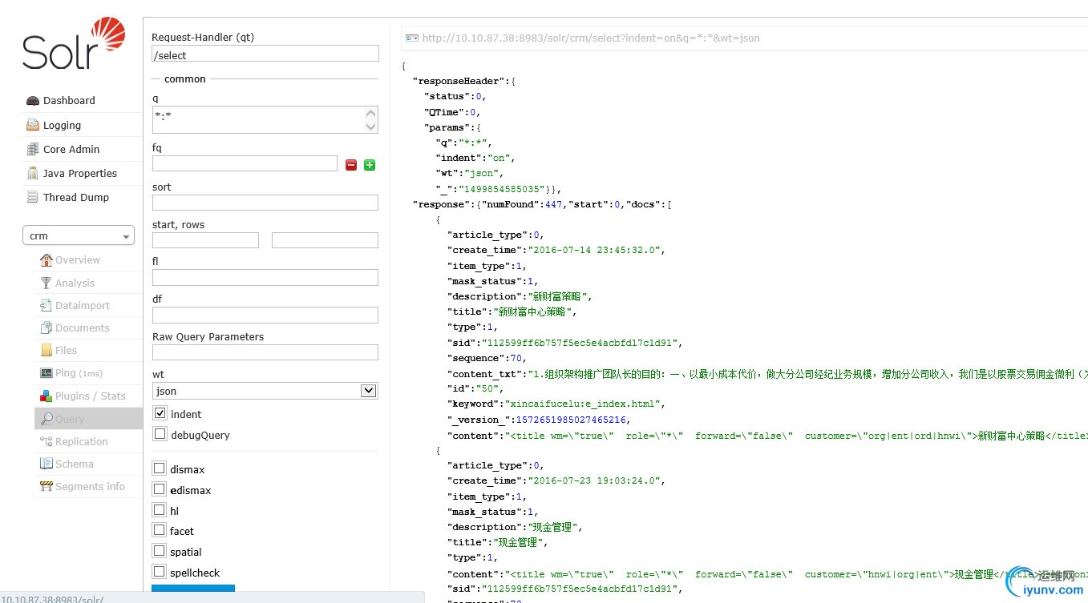The width and height of the screenshot is (1088, 603).
Task: Click the Documents icon
Action: click(x=47, y=328)
